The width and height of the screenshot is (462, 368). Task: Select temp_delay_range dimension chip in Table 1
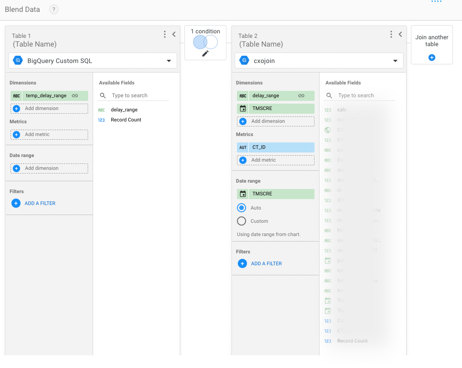(x=49, y=96)
